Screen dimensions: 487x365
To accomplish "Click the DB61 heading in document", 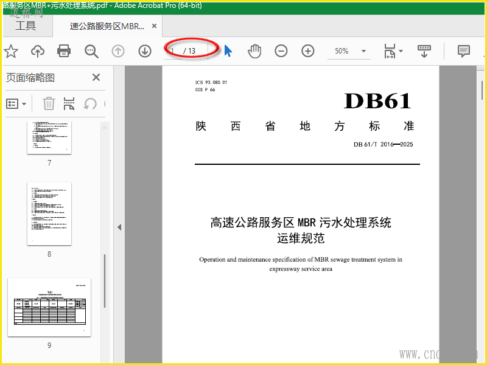I will tap(377, 101).
